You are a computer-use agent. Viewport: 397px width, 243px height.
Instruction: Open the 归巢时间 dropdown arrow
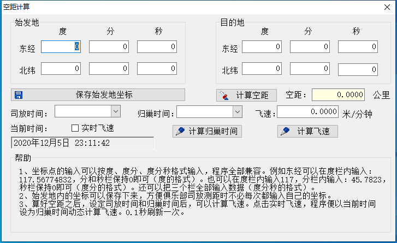pos(237,111)
